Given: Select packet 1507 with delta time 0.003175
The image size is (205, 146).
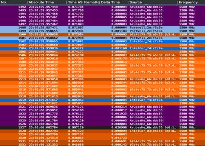Looking at the screenshot, I should [x=103, y=59].
